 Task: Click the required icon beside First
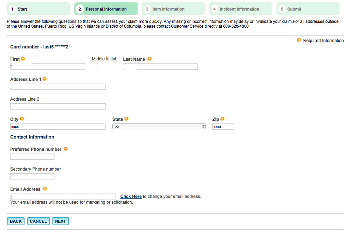pyautogui.click(x=23, y=59)
